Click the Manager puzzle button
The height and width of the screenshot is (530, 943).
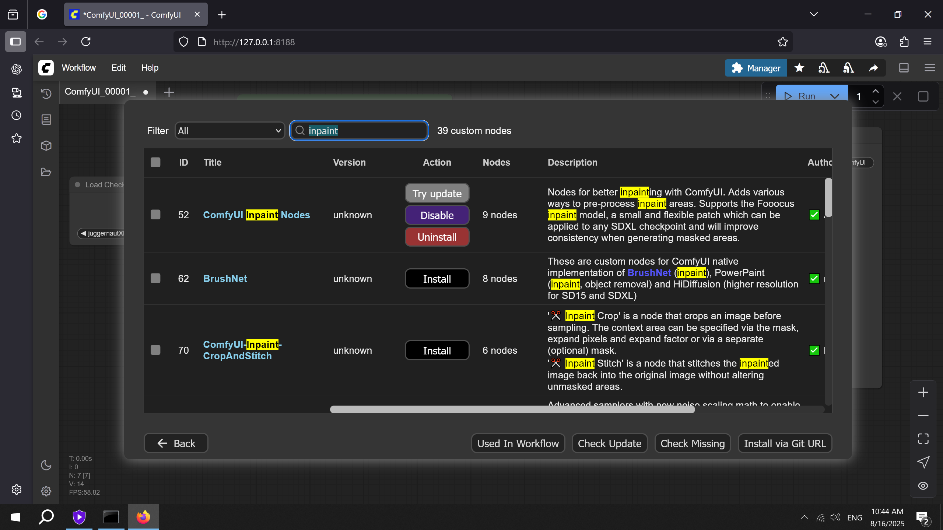point(756,68)
